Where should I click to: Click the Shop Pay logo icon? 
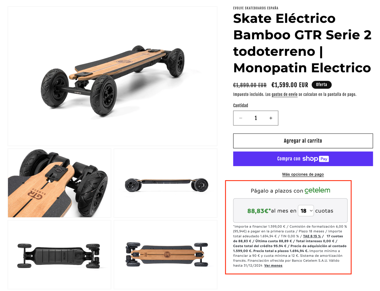tap(315, 159)
